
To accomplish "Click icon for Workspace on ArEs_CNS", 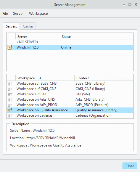I will tap(10, 100).
